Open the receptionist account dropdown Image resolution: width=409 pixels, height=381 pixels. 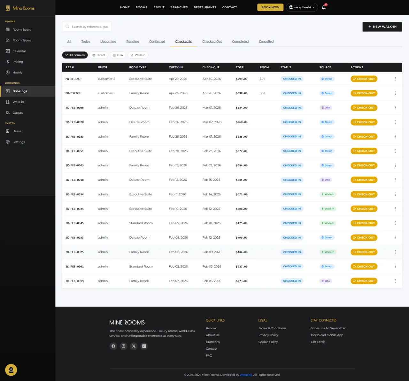click(x=302, y=7)
